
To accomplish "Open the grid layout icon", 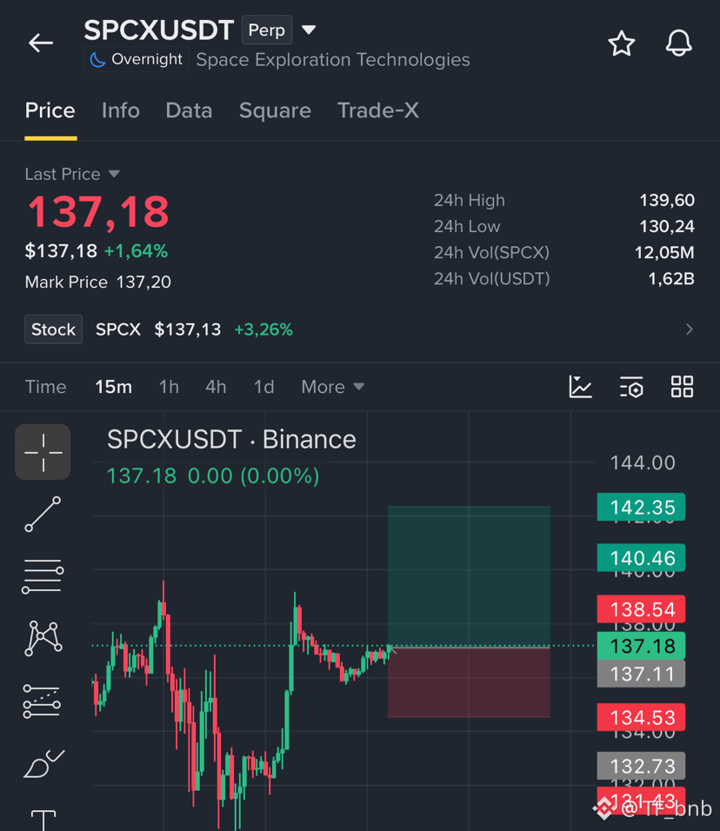I will click(682, 386).
